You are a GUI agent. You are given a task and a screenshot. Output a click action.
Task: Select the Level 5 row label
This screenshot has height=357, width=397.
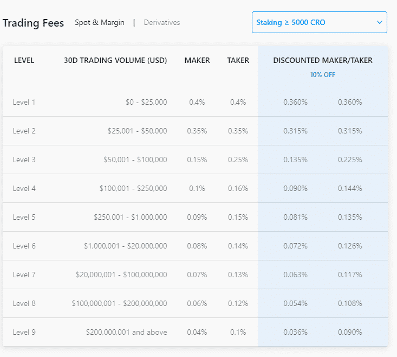coord(24,217)
